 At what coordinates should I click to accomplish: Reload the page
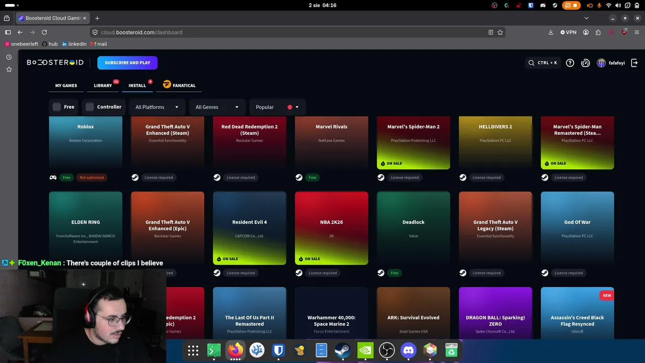coord(44,32)
